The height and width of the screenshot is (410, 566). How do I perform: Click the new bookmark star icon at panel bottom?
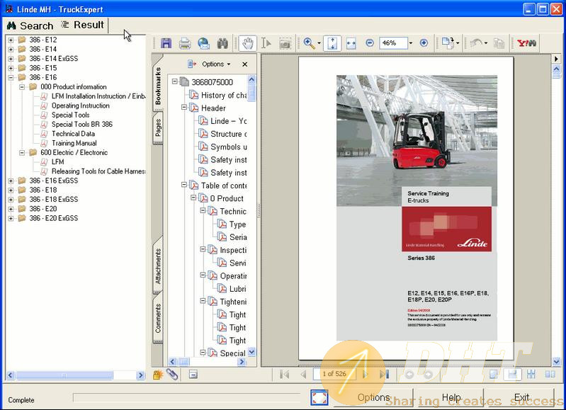(x=158, y=375)
